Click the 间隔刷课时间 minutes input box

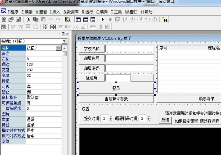click(142, 118)
